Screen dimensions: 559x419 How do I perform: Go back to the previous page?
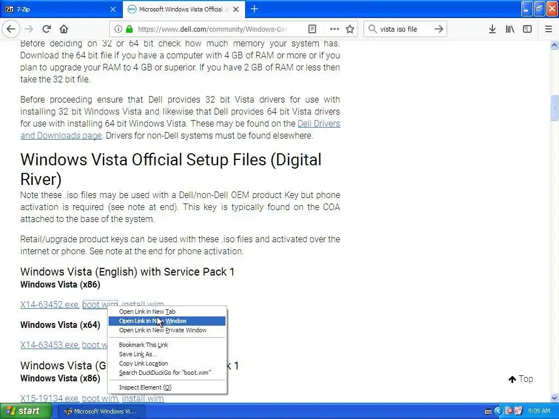coord(11,29)
